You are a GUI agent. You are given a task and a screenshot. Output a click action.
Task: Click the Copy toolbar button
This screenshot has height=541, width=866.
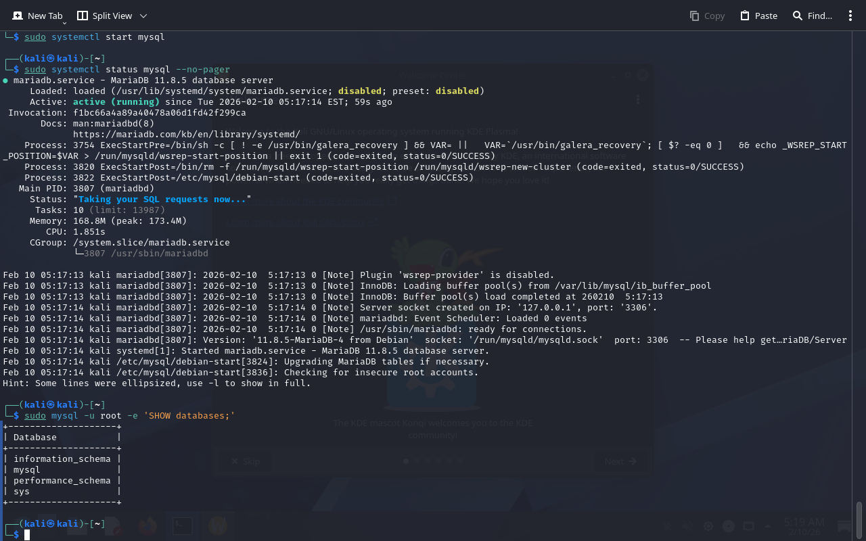pyautogui.click(x=707, y=16)
